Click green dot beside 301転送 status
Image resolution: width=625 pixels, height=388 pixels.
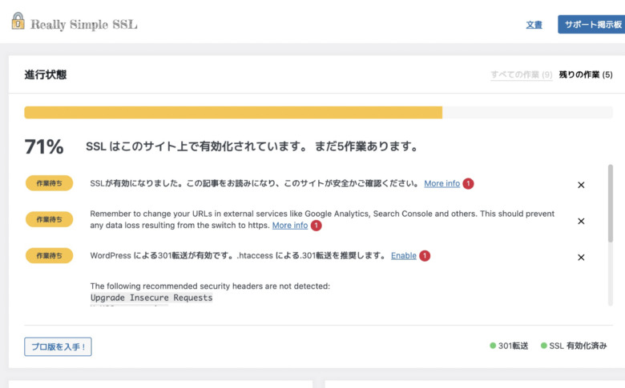click(x=493, y=346)
